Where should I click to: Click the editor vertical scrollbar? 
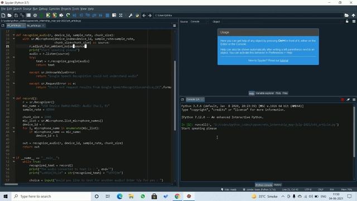pos(175,95)
